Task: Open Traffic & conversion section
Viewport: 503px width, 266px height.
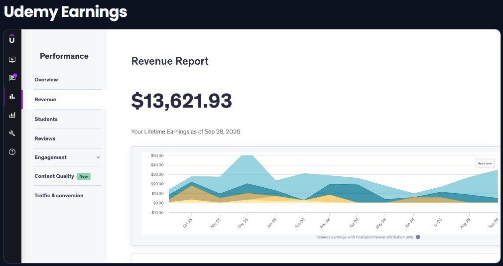Action: (59, 195)
